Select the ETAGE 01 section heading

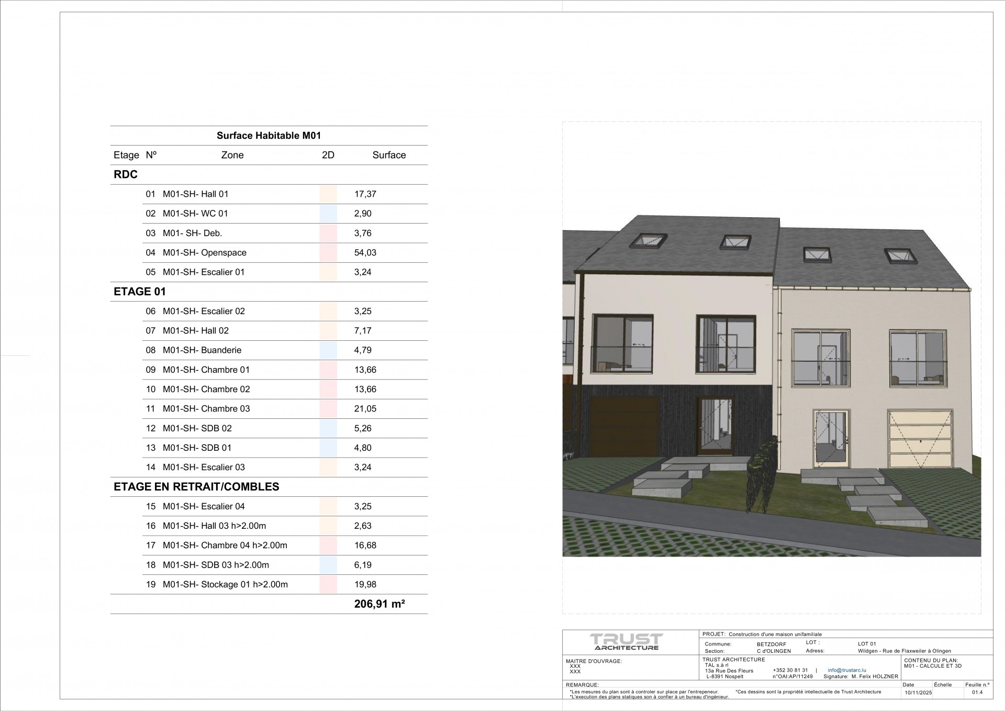click(139, 292)
